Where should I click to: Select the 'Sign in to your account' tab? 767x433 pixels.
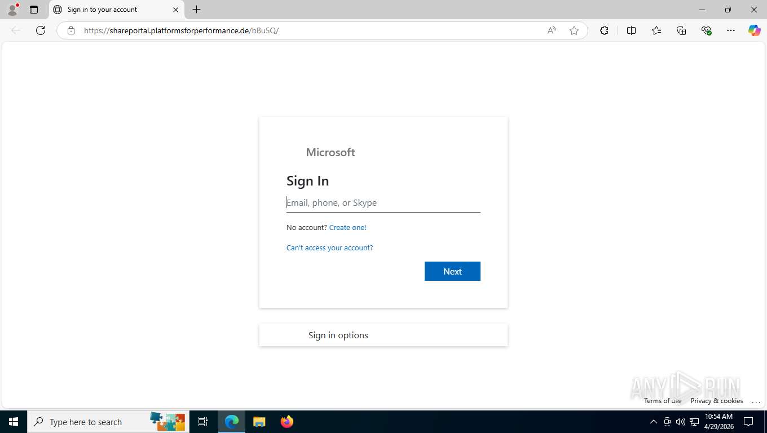[x=116, y=10]
